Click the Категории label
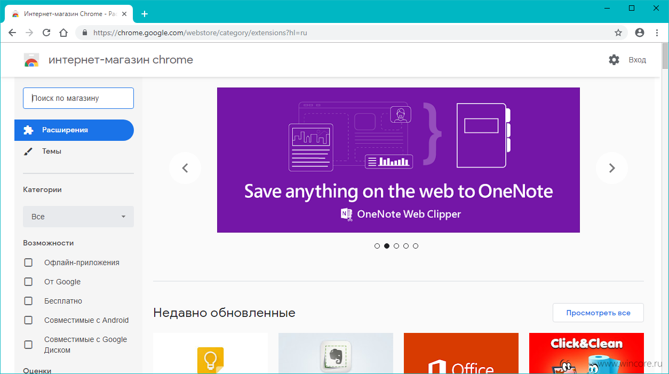This screenshot has width=669, height=374. point(42,189)
